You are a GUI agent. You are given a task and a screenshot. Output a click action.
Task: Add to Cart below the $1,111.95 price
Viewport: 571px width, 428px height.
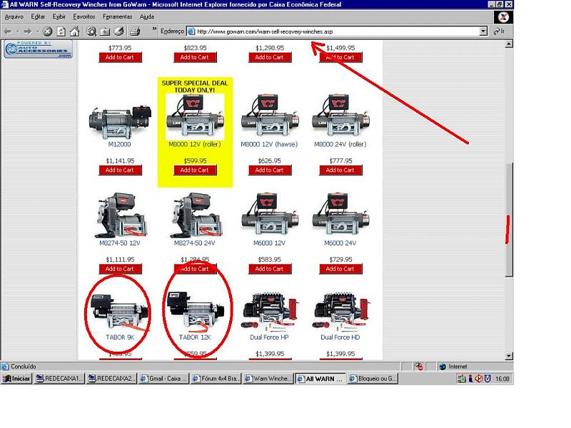pyautogui.click(x=120, y=269)
